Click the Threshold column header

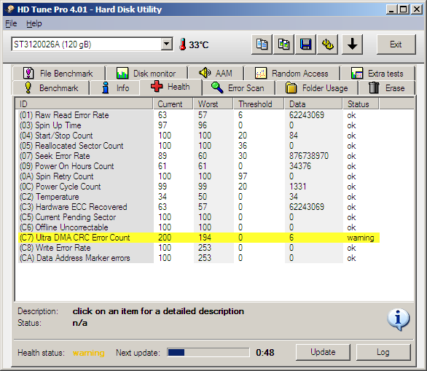click(x=259, y=104)
